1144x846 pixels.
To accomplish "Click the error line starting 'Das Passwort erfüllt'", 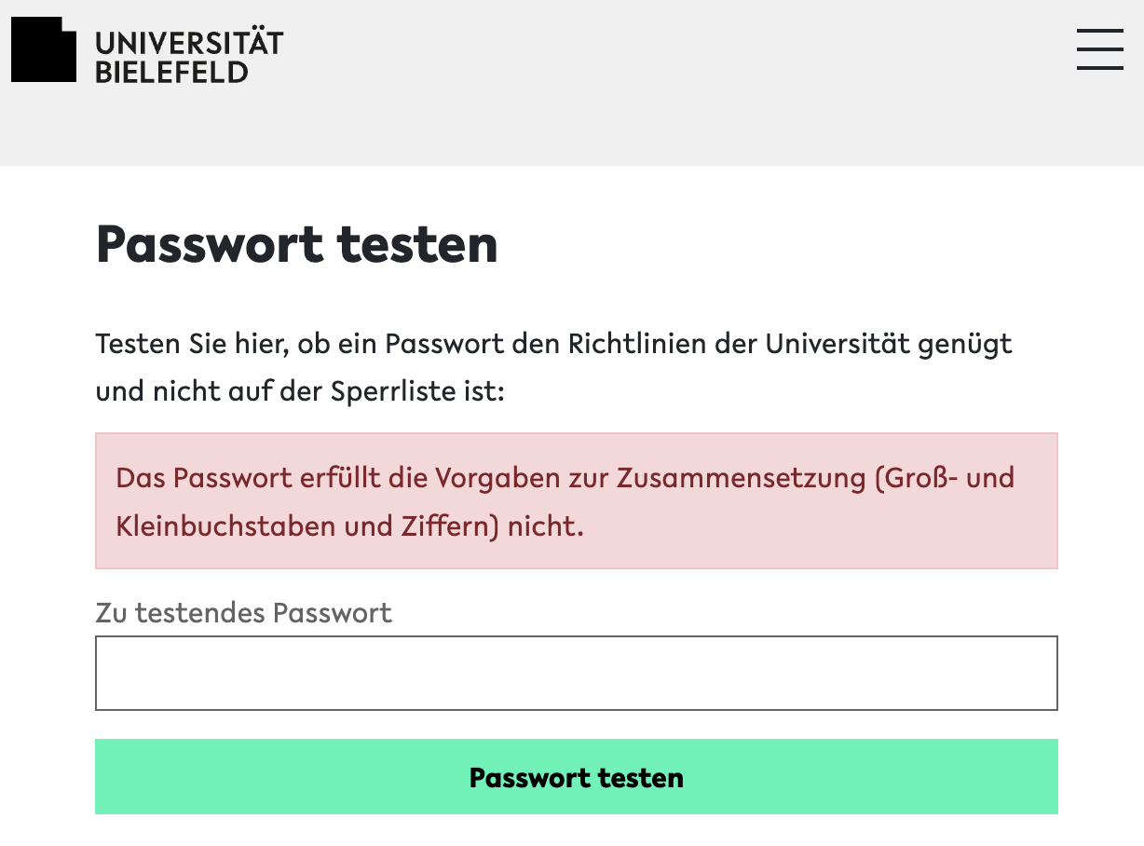I will click(565, 478).
